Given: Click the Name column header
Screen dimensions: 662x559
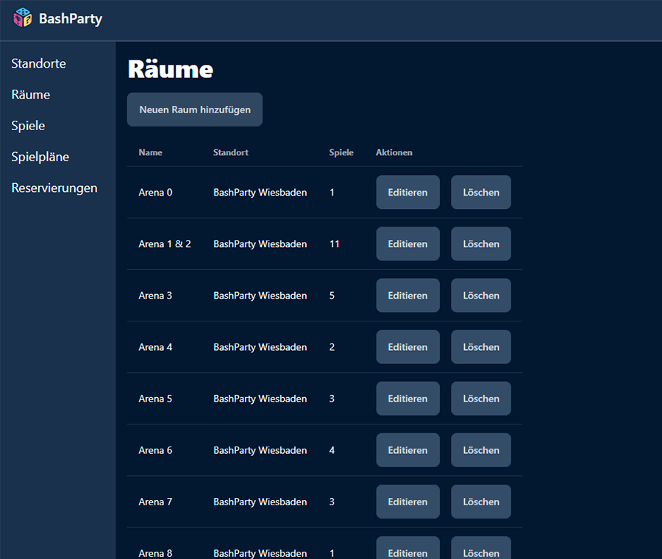Looking at the screenshot, I should coord(150,152).
